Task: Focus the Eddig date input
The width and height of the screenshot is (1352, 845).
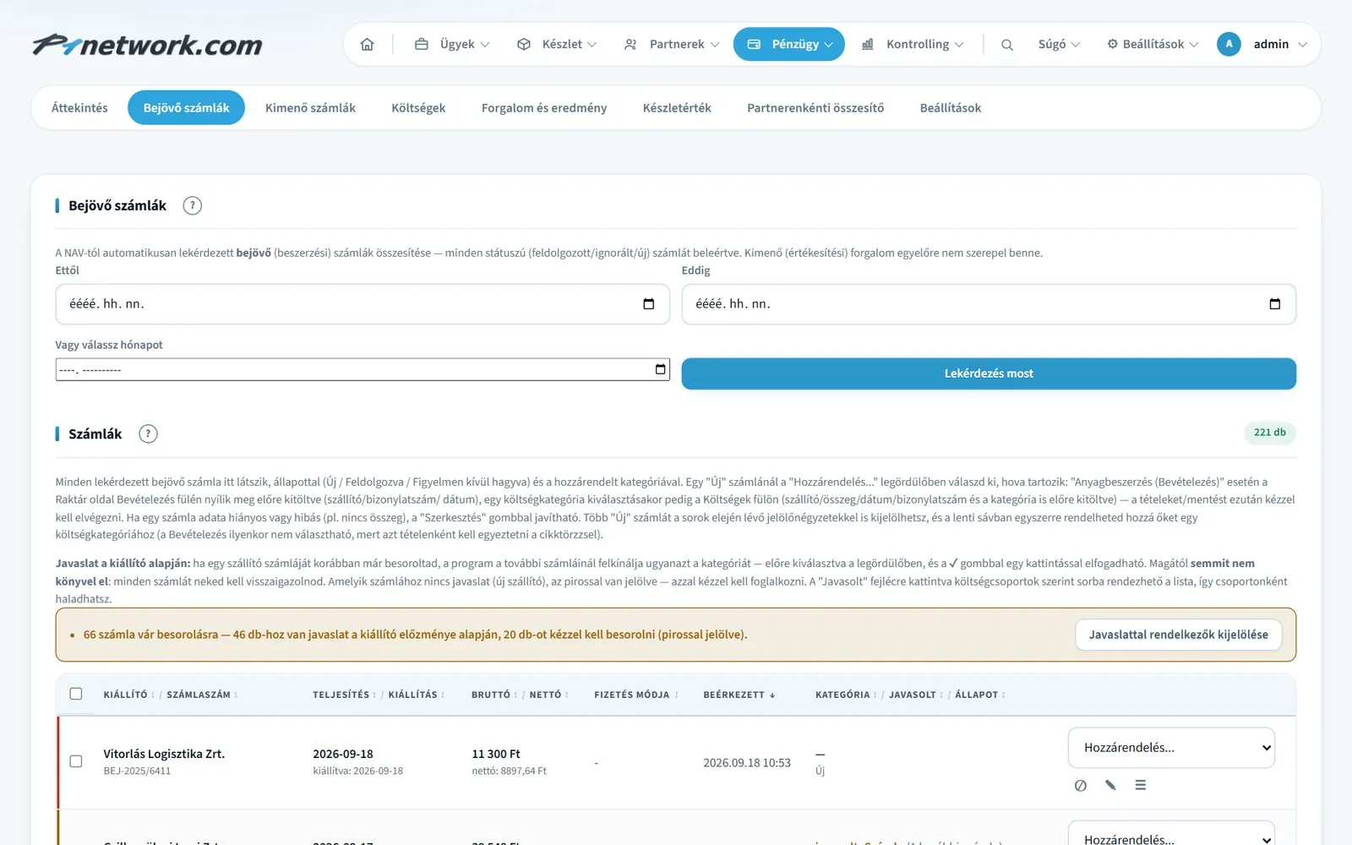Action: 989,304
